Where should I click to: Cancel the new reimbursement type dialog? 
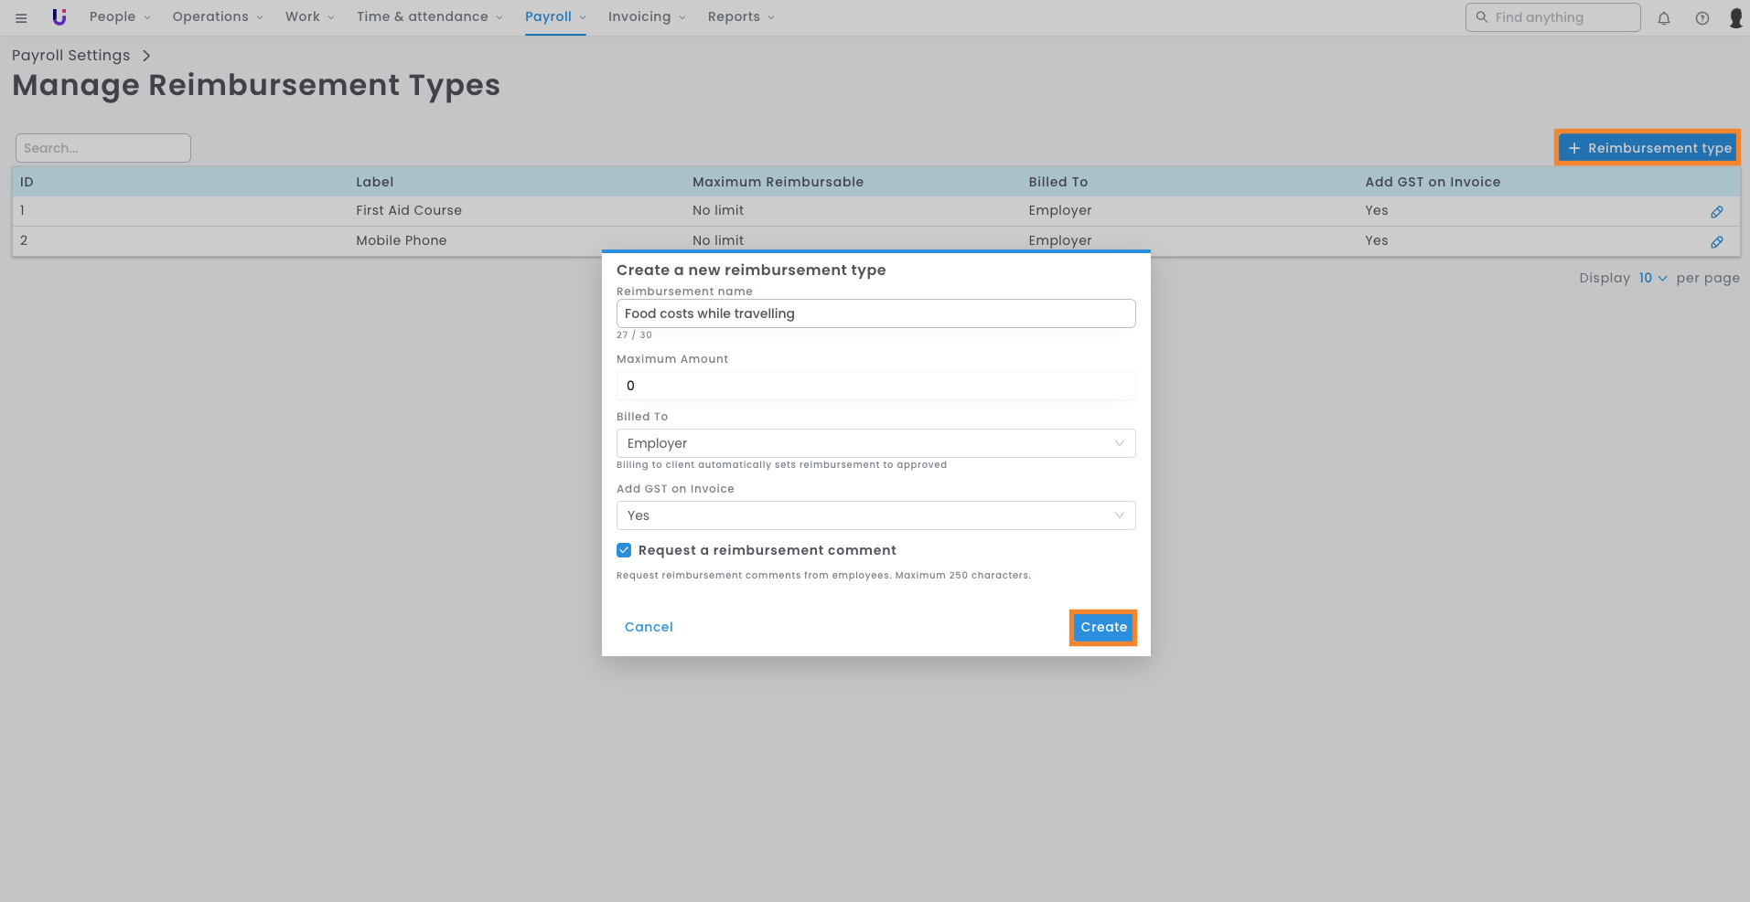(x=649, y=627)
